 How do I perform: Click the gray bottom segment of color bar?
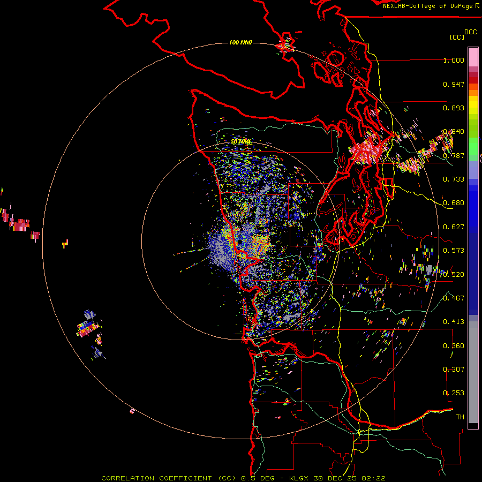click(473, 372)
